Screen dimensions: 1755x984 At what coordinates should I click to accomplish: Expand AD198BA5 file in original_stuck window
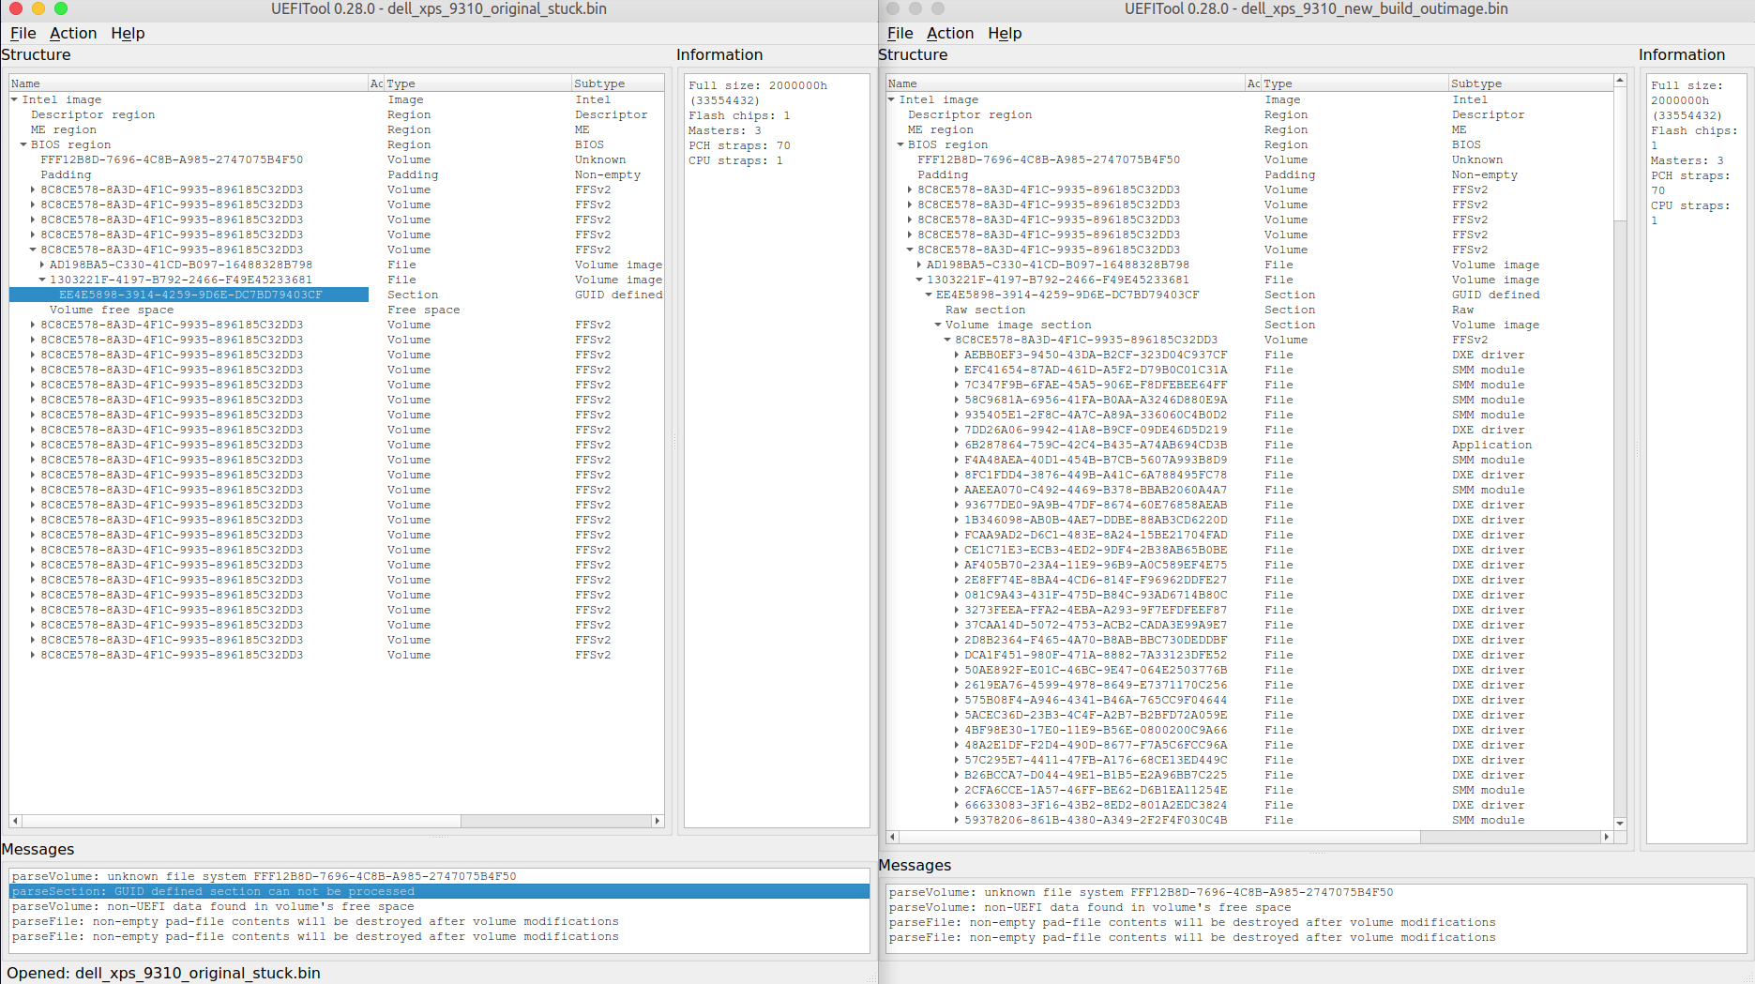coord(42,265)
